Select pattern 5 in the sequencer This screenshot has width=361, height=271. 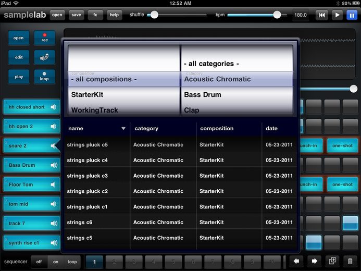(173, 262)
